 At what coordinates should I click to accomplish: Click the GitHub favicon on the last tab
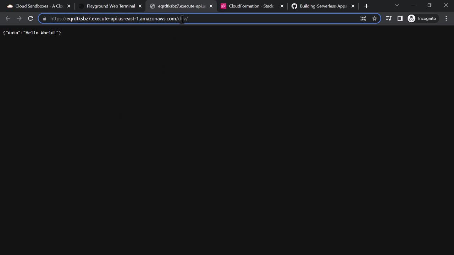pos(294,6)
